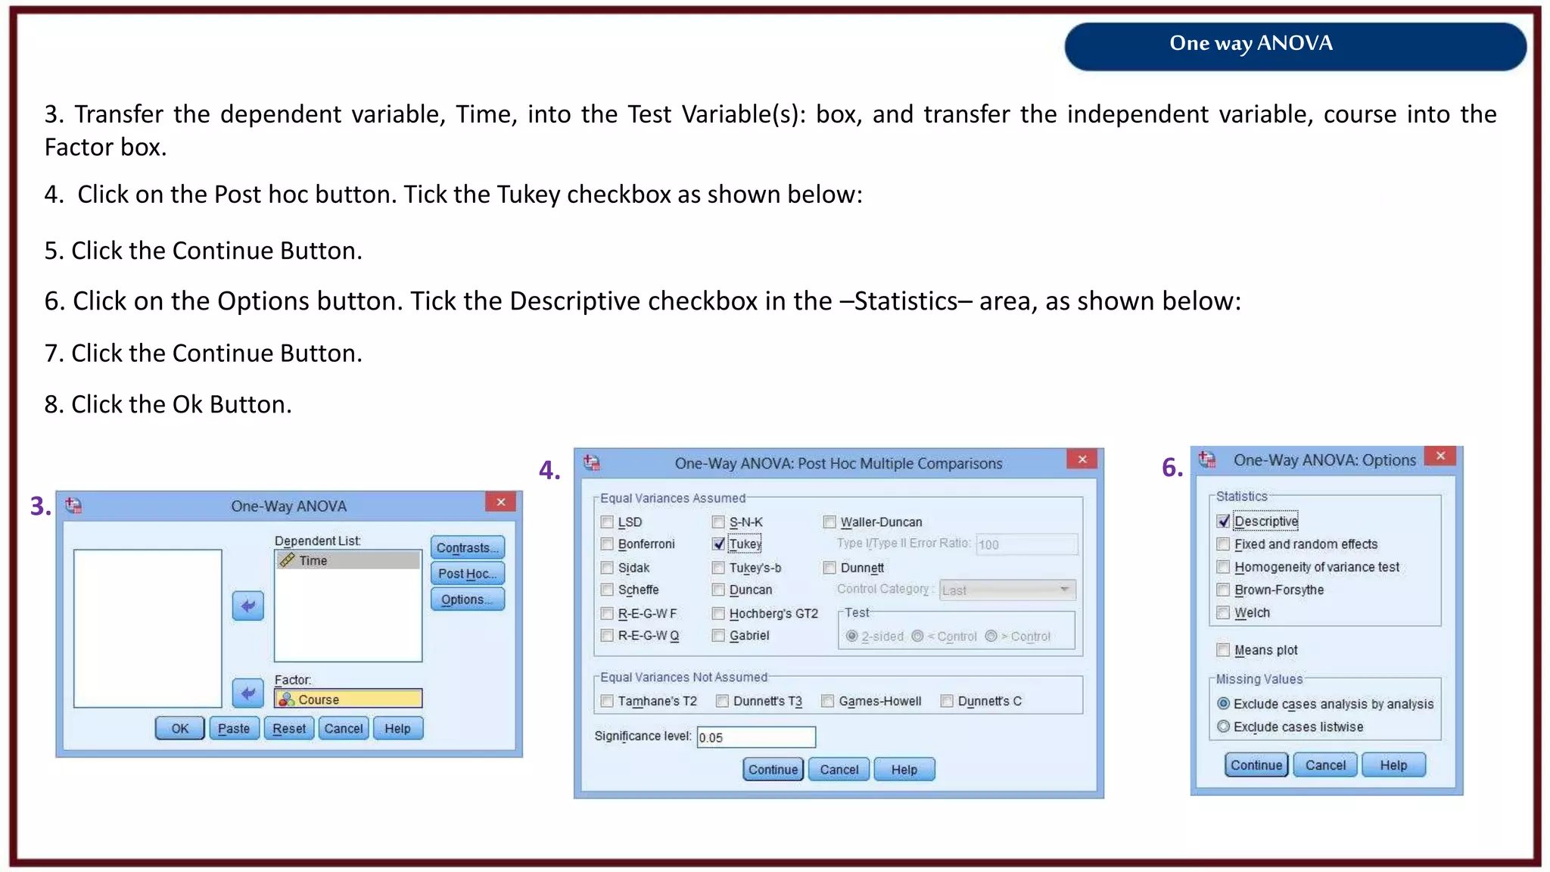Enable the Waller-Duncan checkbox
1550x872 pixels.
click(x=829, y=522)
